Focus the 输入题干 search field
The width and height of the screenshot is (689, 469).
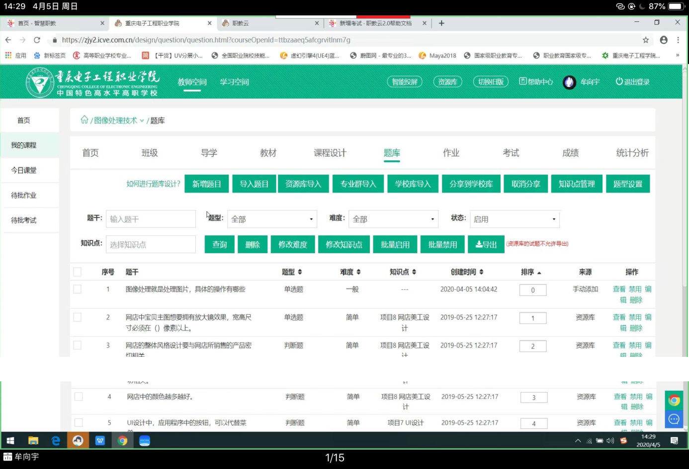coord(151,219)
